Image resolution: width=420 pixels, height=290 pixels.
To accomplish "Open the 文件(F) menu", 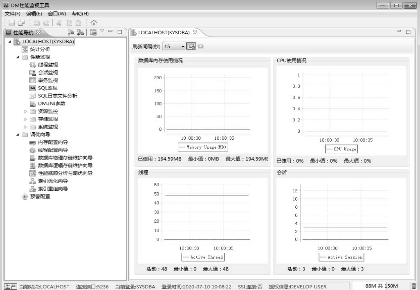I will (13, 13).
